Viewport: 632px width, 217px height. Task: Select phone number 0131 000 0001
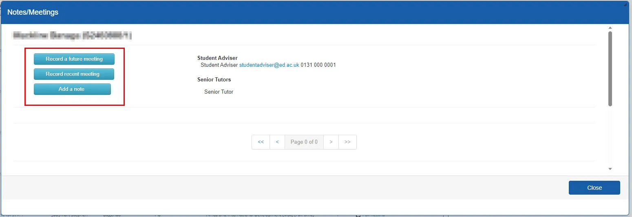click(318, 65)
